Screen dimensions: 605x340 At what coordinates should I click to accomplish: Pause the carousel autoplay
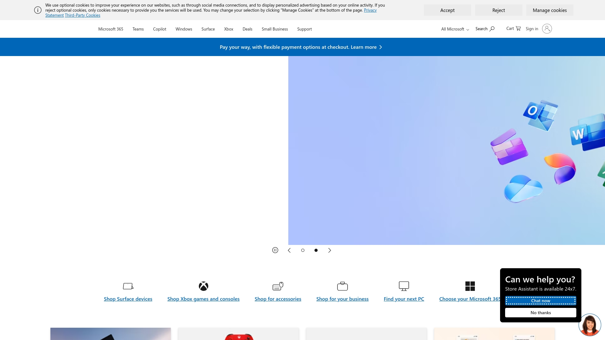point(275,250)
